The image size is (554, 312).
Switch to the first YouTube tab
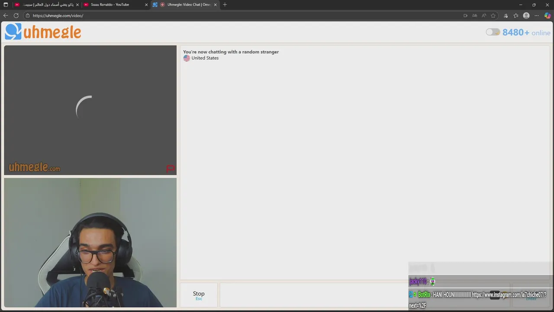(x=48, y=5)
